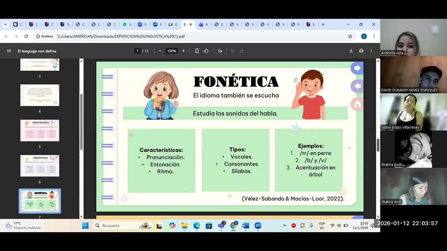
Task: Click the page number field showing 7
Action: point(138,51)
